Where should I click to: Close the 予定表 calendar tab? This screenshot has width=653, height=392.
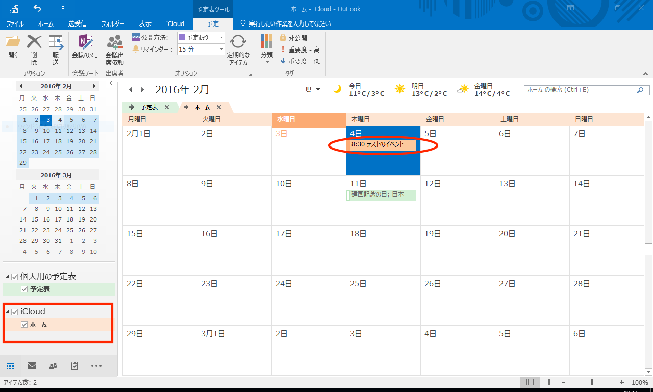pos(167,107)
